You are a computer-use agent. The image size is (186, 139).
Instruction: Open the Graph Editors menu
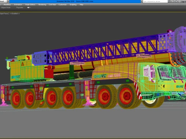(30, 5)
